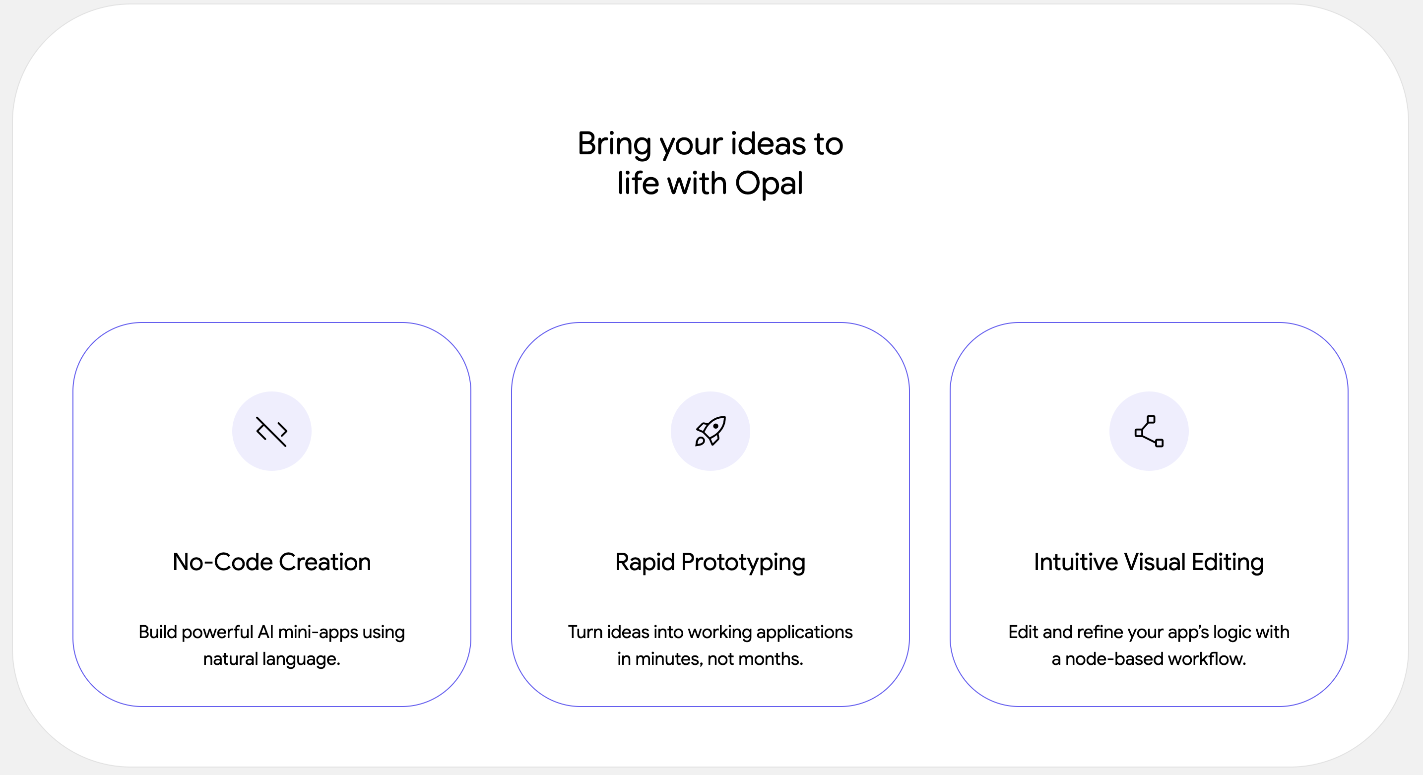Click the "a node-based workflow." text line
Screen dimensions: 1423x775
(x=1149, y=659)
